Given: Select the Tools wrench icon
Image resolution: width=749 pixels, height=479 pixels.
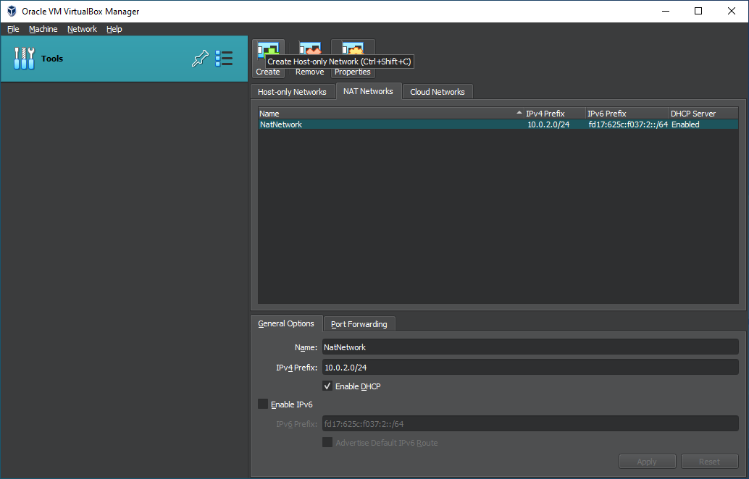Looking at the screenshot, I should tap(24, 59).
